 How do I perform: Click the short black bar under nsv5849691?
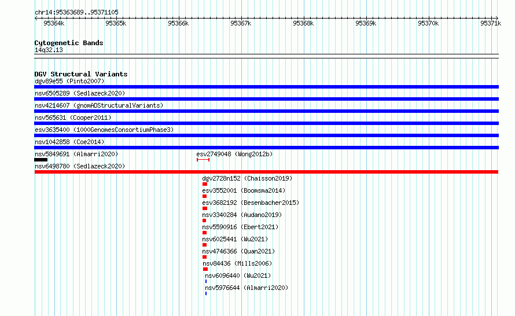click(41, 160)
